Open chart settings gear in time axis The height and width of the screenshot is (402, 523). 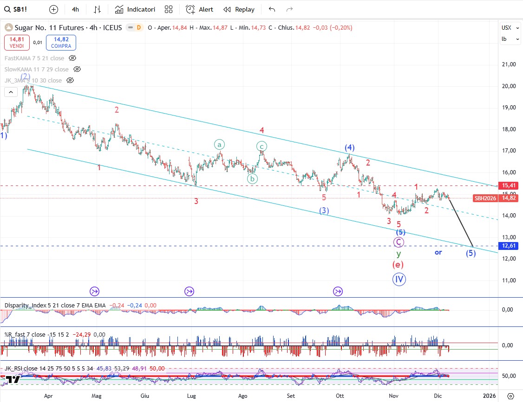(x=510, y=396)
